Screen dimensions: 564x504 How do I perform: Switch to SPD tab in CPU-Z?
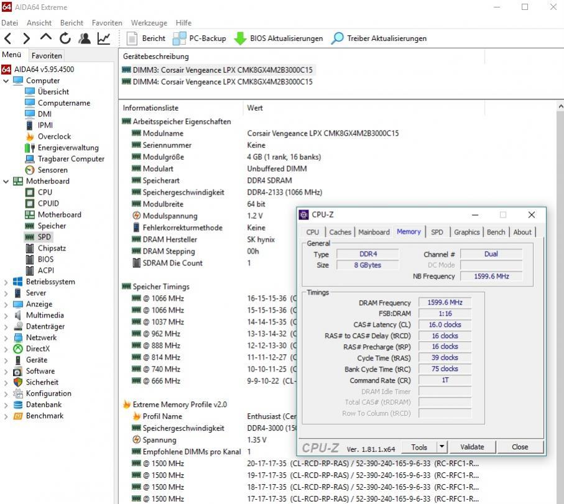coord(437,232)
